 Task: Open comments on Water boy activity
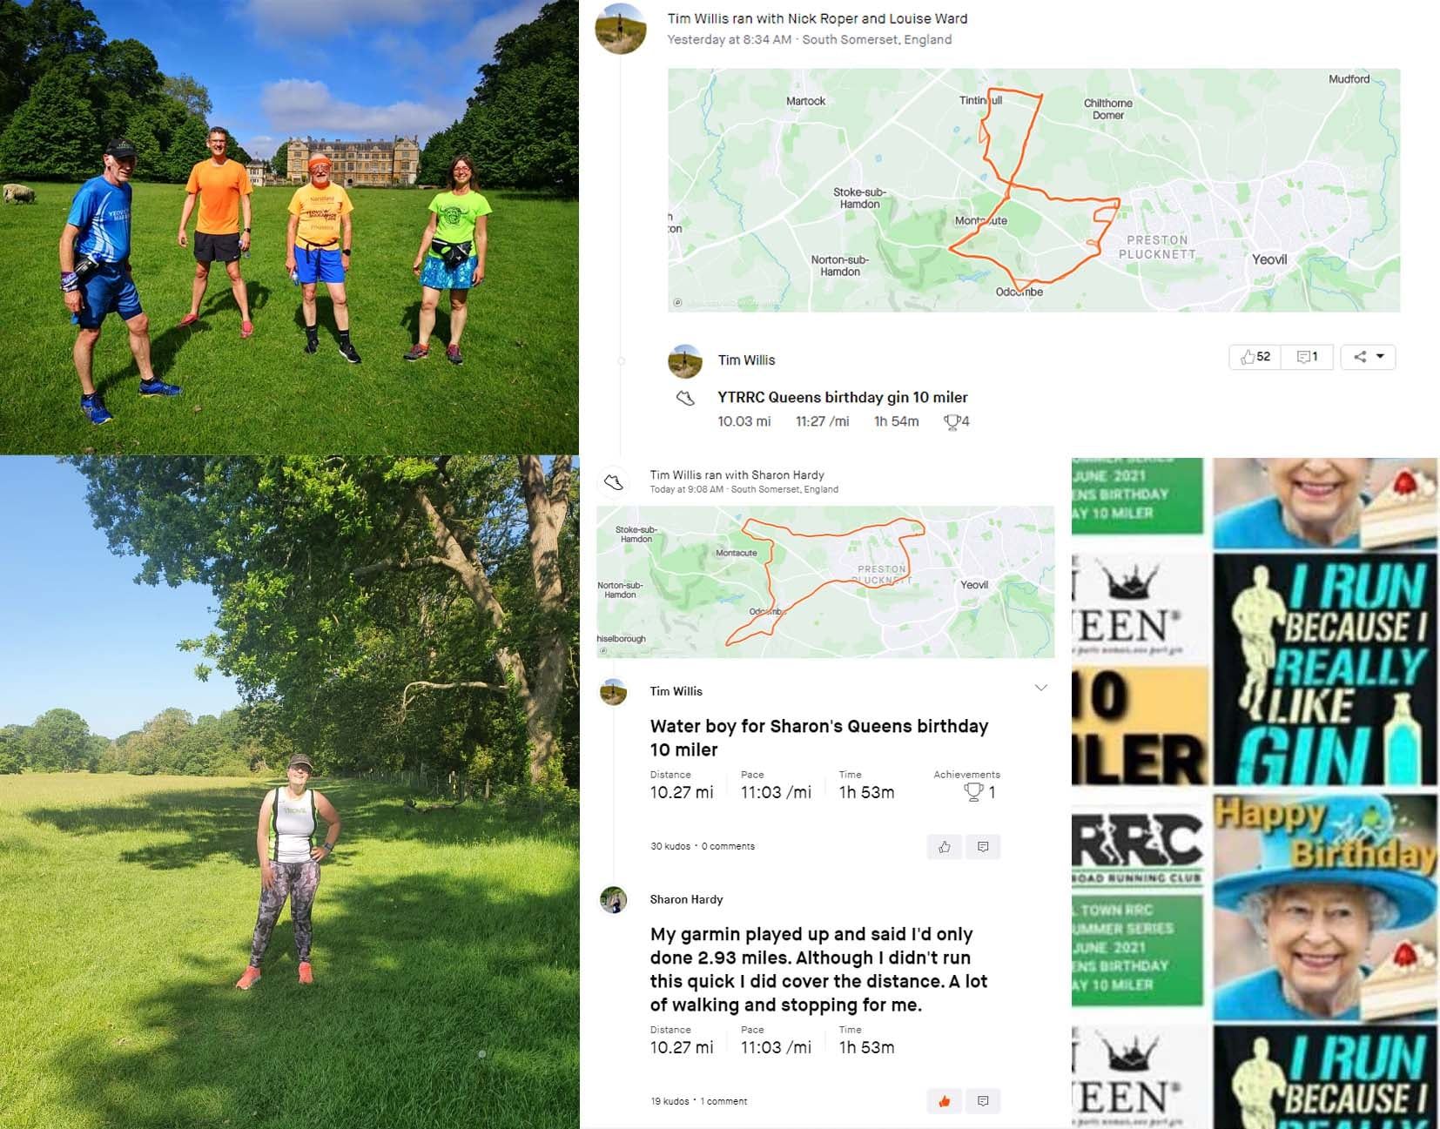click(x=983, y=847)
